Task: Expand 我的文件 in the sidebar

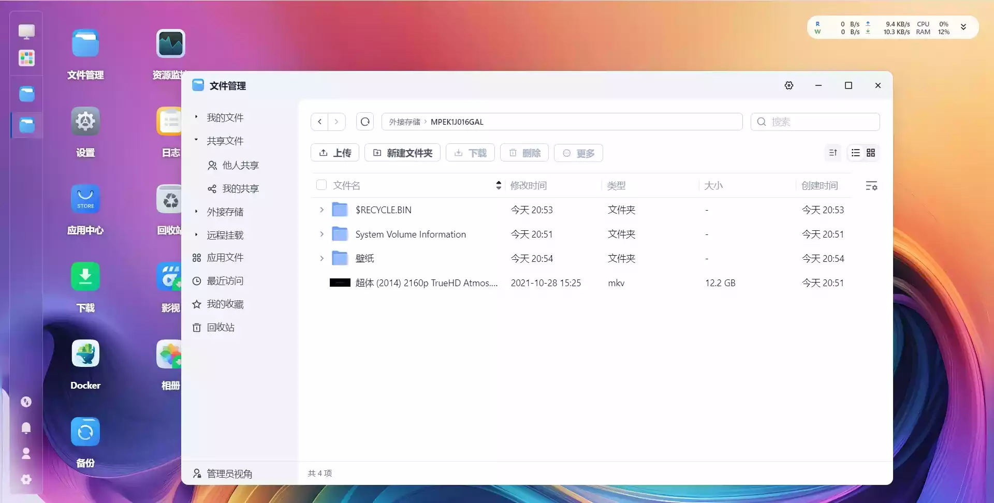Action: click(x=196, y=117)
